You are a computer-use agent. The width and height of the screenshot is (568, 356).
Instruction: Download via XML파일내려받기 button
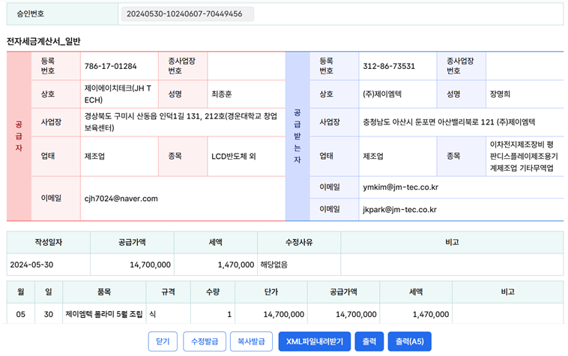pyautogui.click(x=313, y=341)
